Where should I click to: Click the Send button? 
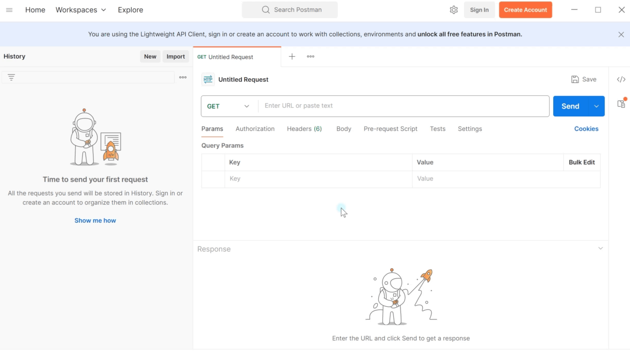click(x=570, y=106)
